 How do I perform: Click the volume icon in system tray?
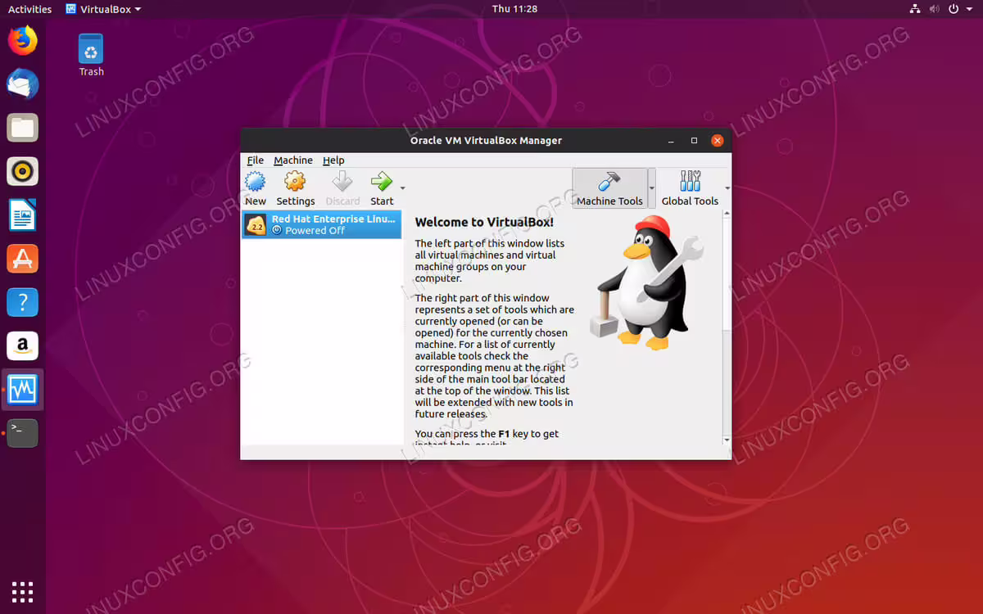[x=935, y=9]
